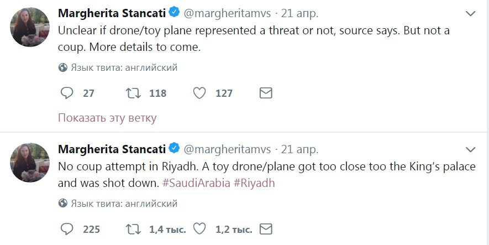Open the first tweet's more-options chevron
This screenshot has width=489, height=245.
(x=470, y=13)
